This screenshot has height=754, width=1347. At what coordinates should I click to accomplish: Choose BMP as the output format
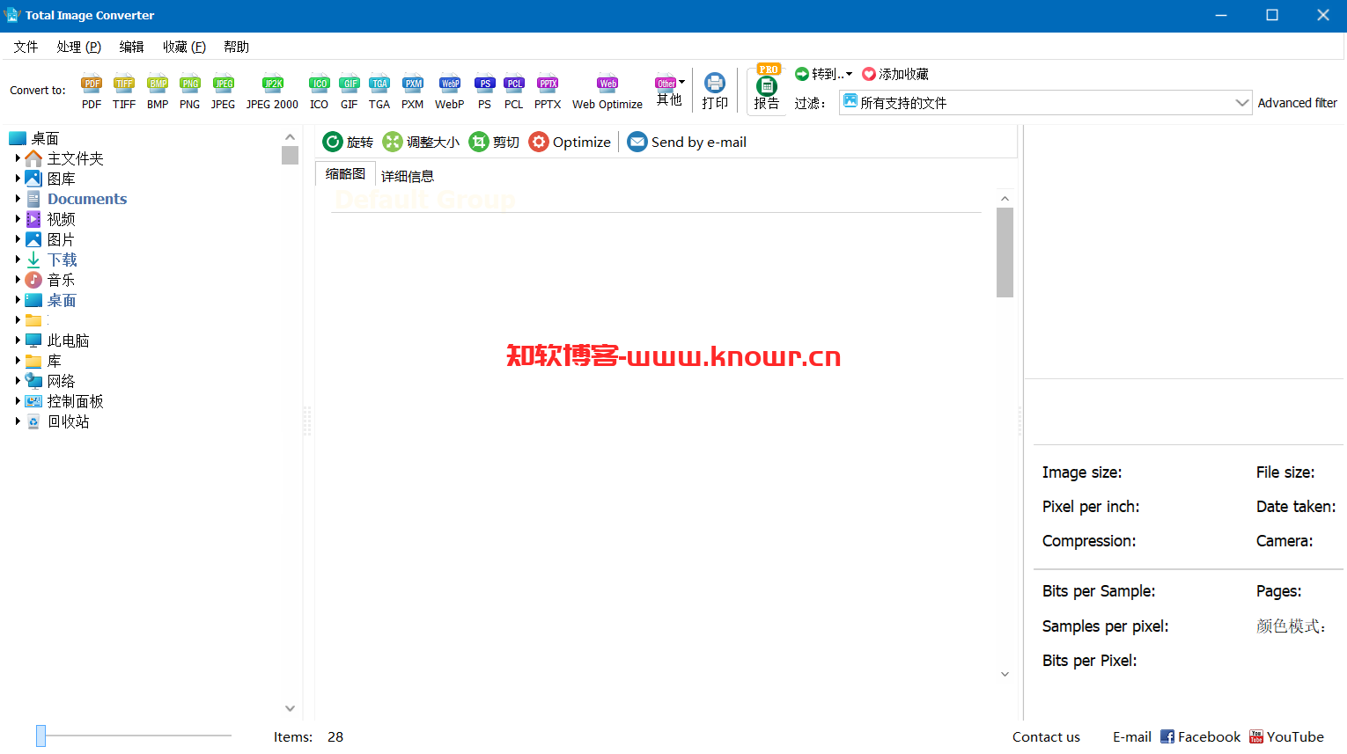click(158, 92)
